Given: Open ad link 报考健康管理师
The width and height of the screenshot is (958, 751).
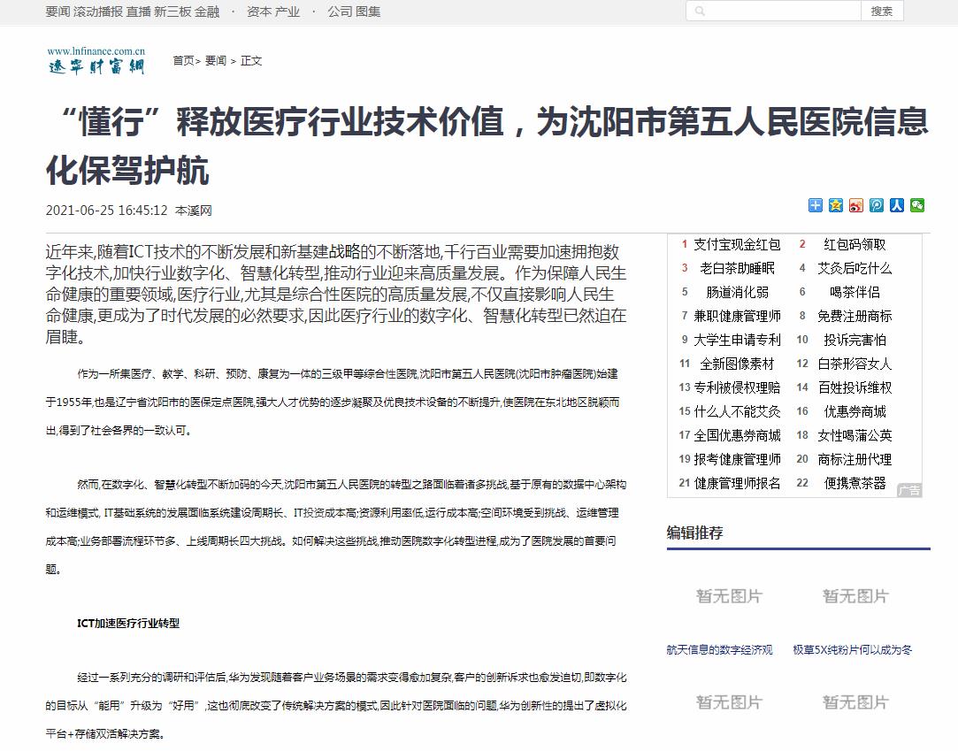Looking at the screenshot, I should click(x=737, y=459).
